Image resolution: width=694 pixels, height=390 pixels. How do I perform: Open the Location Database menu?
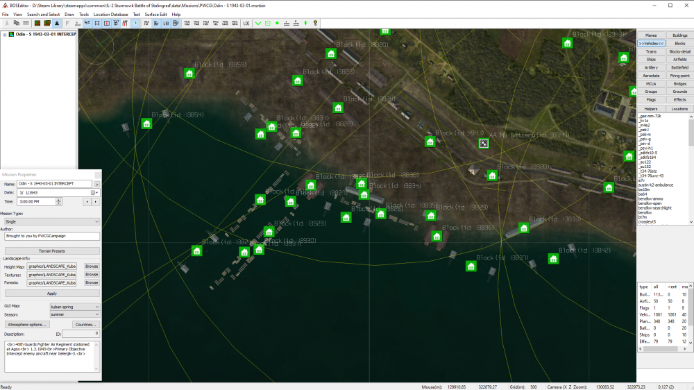110,14
